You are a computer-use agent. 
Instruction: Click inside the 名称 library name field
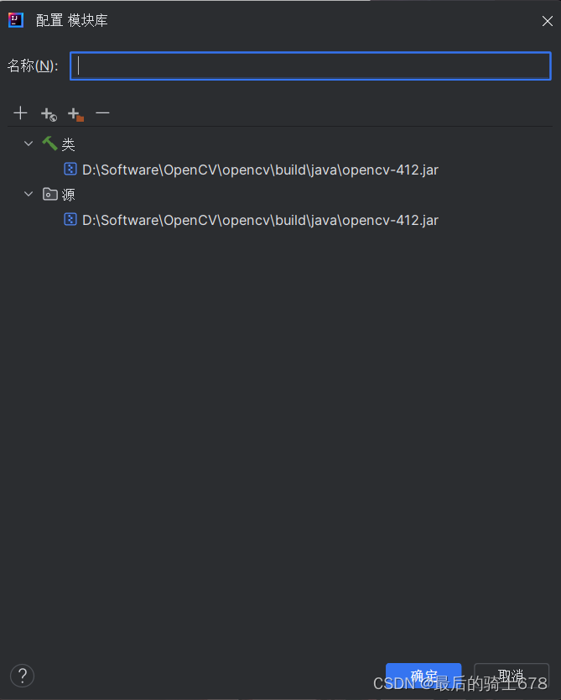tap(310, 65)
